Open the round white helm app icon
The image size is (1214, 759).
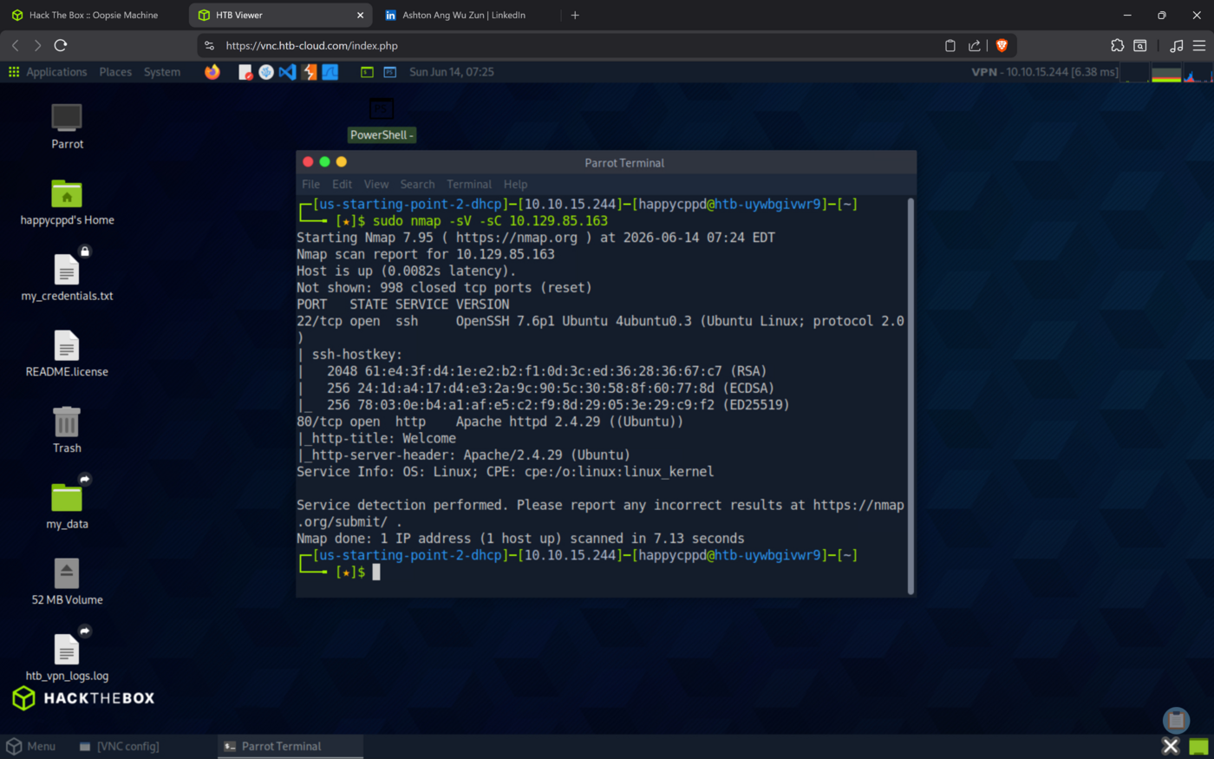[266, 72]
